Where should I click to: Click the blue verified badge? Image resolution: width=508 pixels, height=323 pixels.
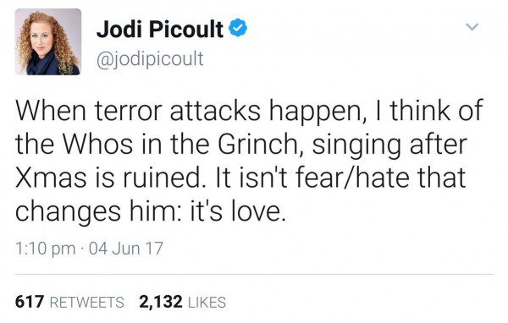click(238, 28)
